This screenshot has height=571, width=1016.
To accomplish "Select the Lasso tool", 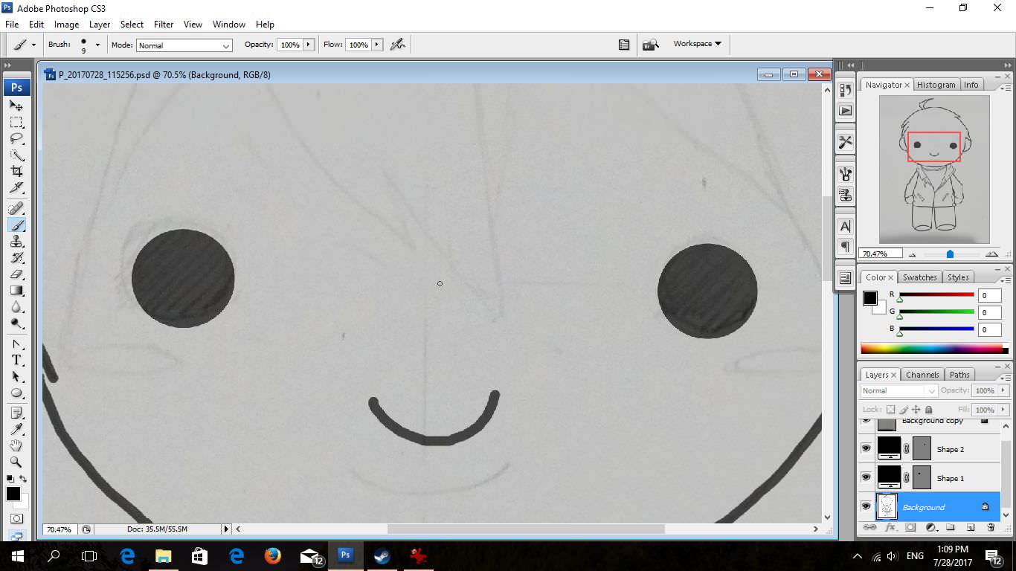I will (x=16, y=139).
